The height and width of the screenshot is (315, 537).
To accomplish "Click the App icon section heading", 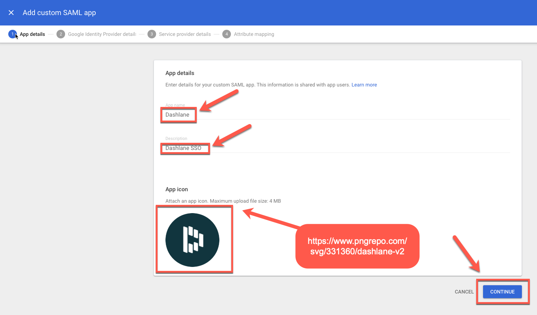I will [177, 189].
